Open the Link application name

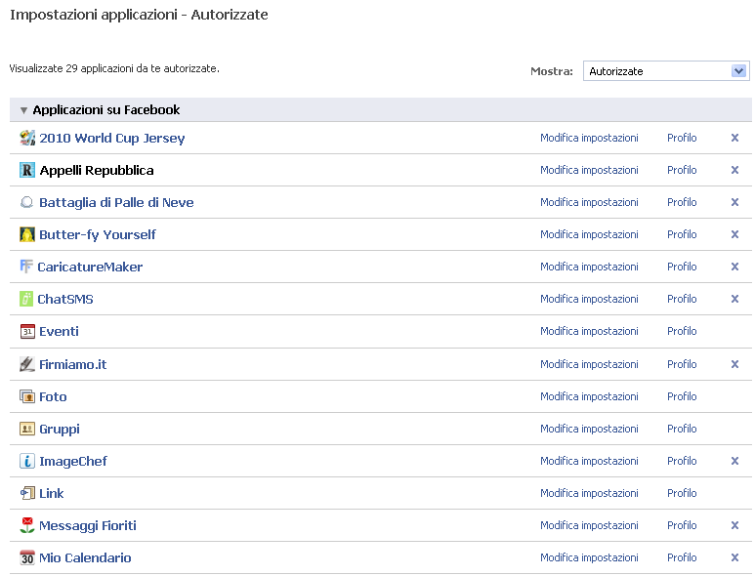pos(52,494)
